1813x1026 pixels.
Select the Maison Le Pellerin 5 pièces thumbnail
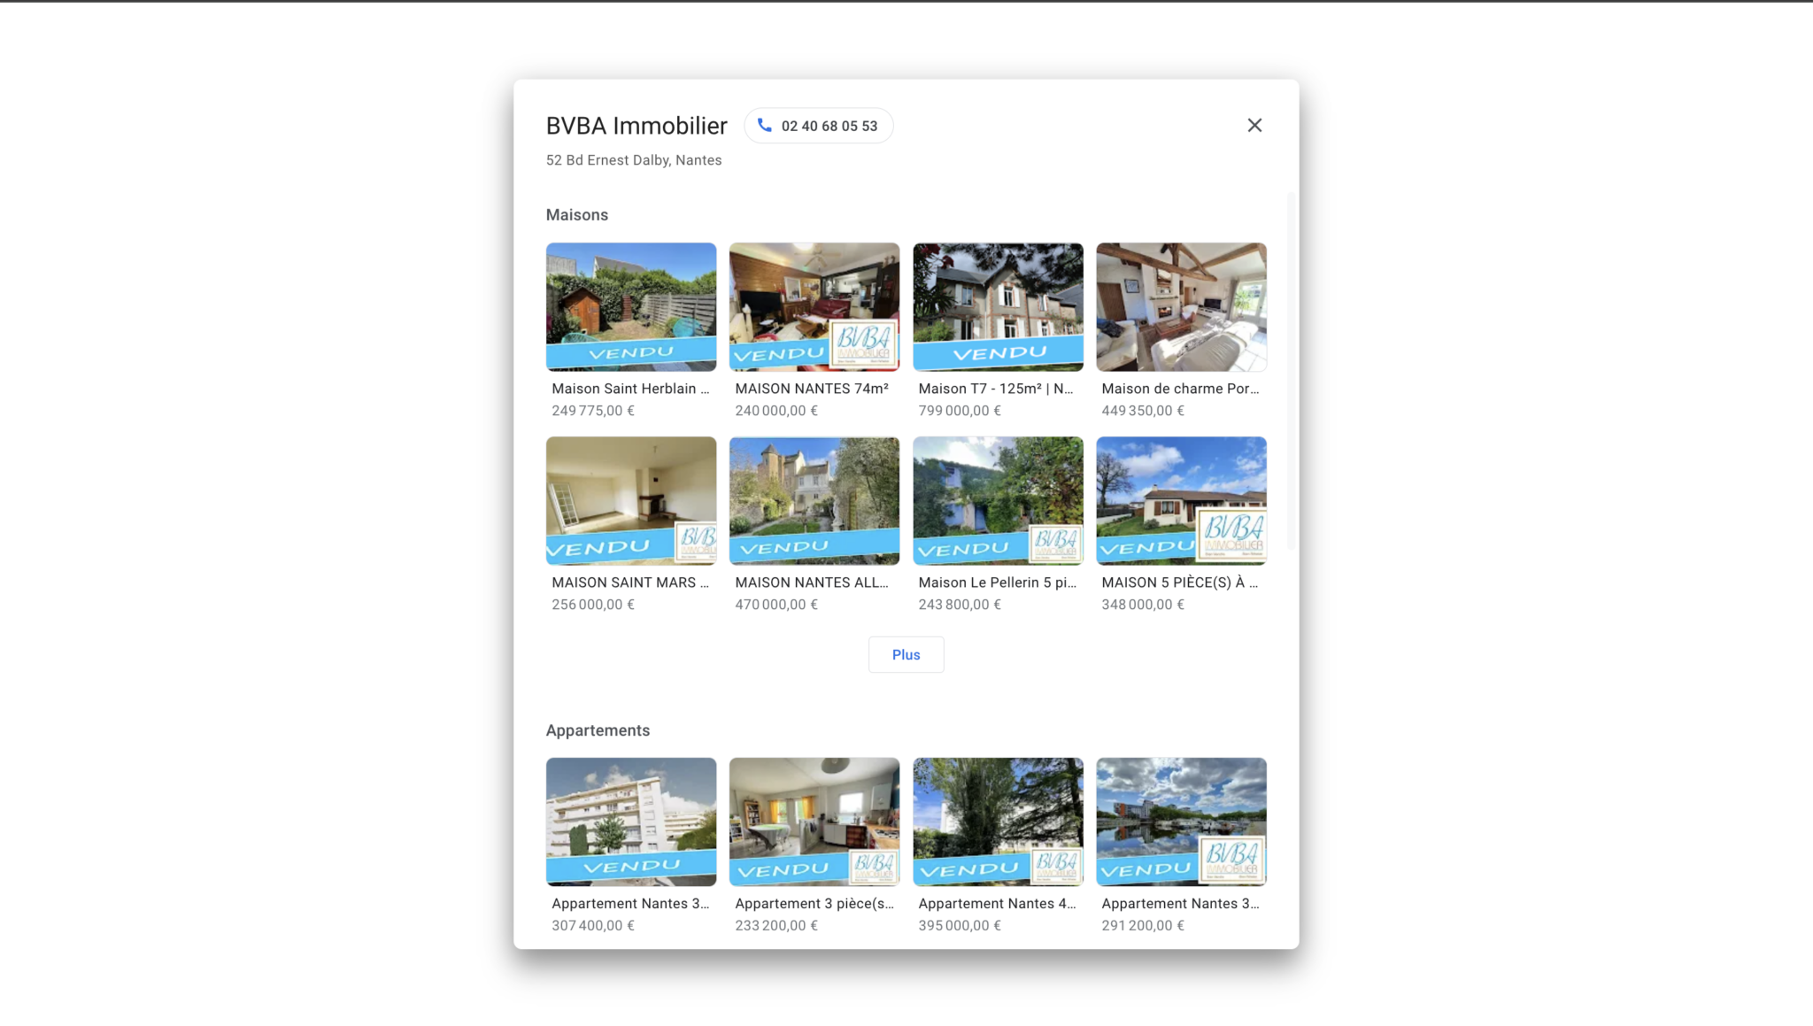998,500
